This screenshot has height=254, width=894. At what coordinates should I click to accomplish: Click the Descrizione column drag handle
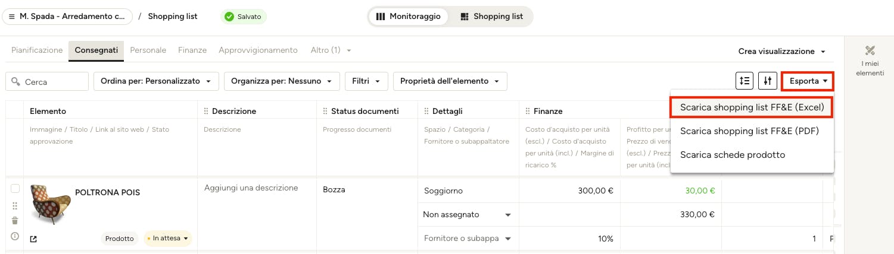(x=207, y=111)
